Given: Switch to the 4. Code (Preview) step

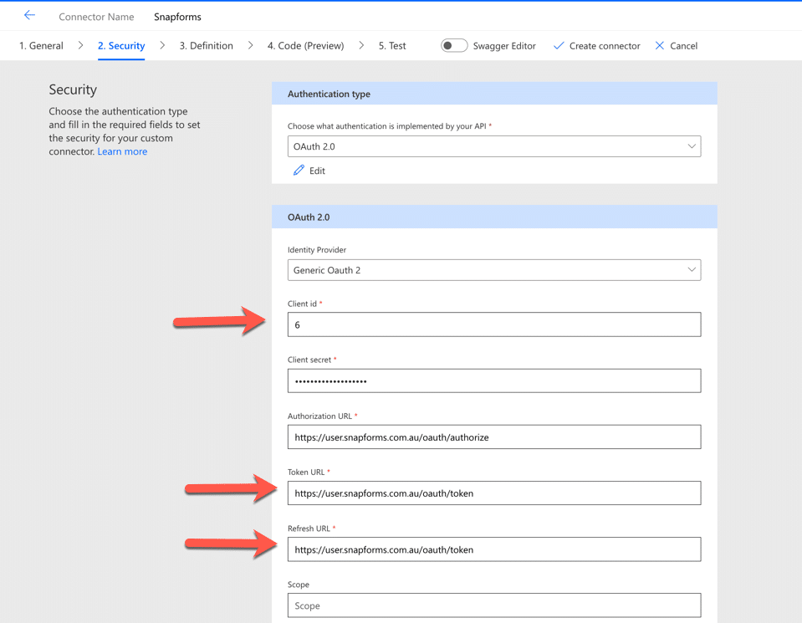Looking at the screenshot, I should coord(304,46).
